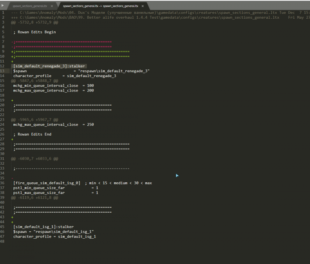
Task: Click the [sim_default_isg_1]:stalker section header
Action: tap(43, 227)
